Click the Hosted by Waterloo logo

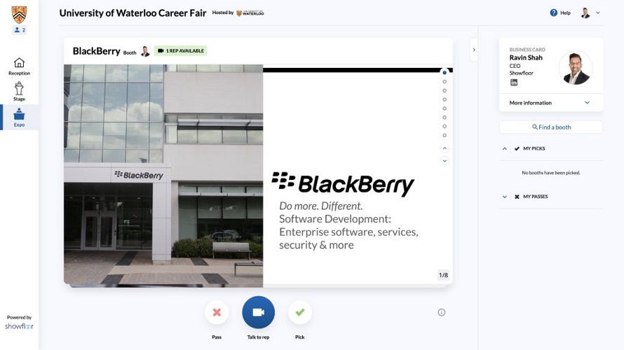[x=250, y=13]
